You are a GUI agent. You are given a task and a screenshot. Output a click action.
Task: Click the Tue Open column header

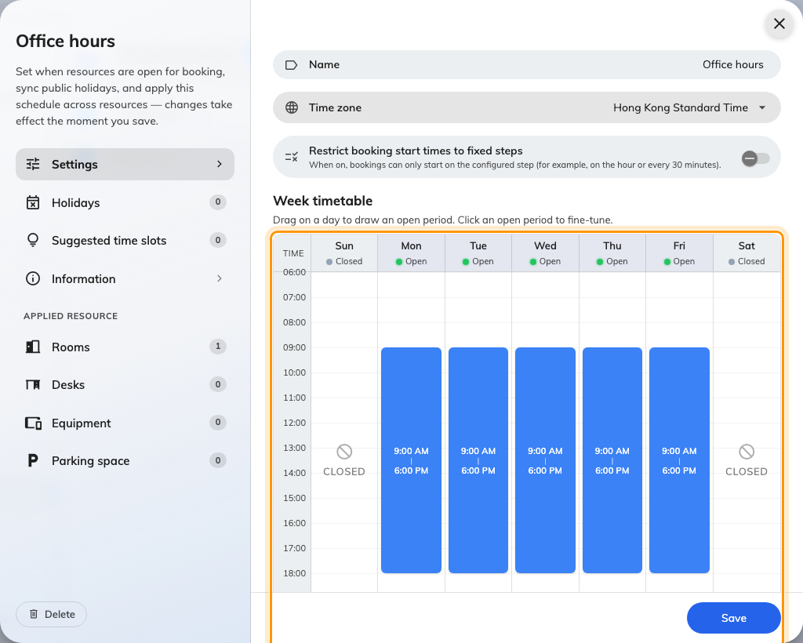pyautogui.click(x=478, y=253)
